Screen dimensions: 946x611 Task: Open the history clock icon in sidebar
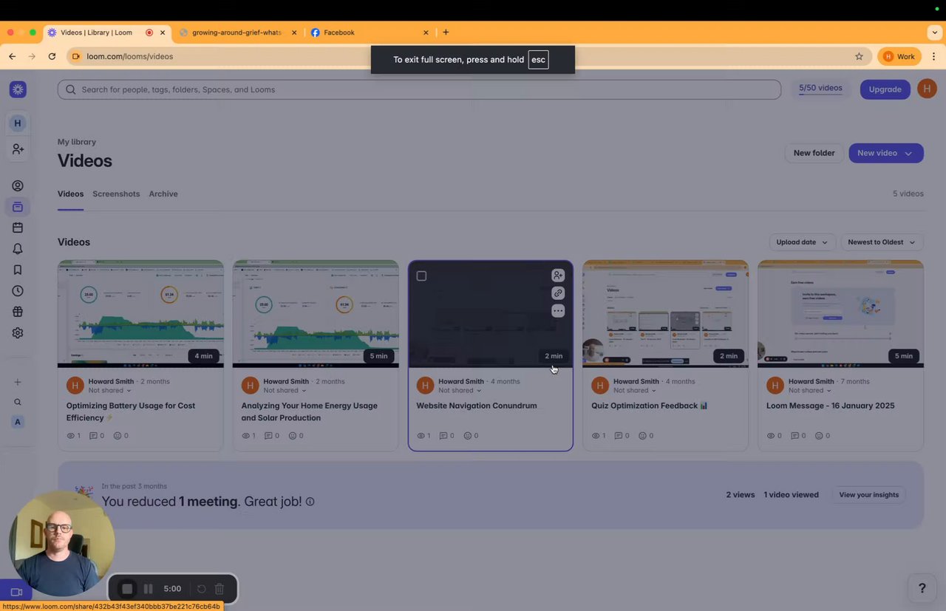18,291
